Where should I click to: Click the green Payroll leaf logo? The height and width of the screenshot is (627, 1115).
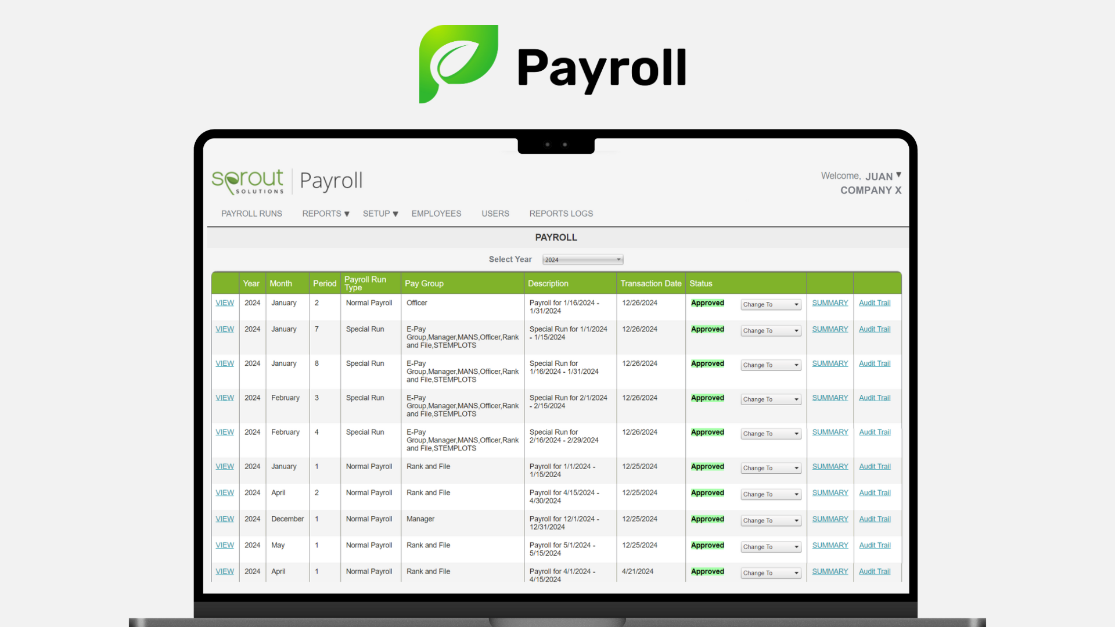point(458,64)
